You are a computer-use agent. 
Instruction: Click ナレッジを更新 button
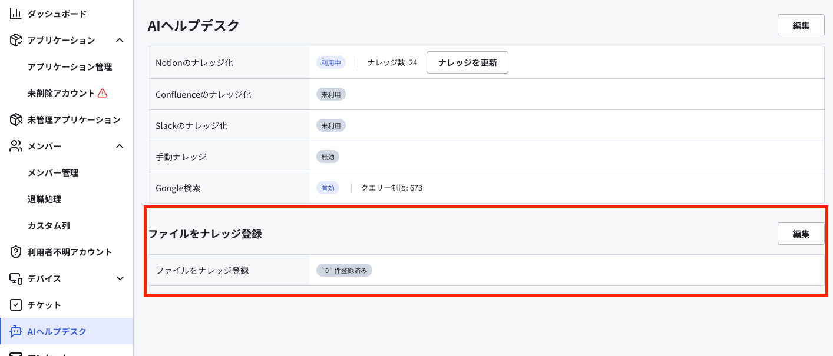pos(467,62)
